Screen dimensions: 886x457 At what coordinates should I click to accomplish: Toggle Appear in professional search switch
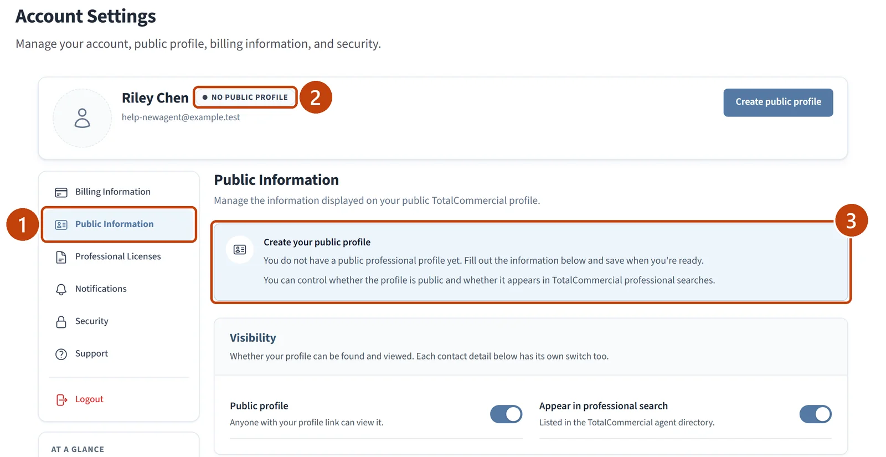point(815,414)
